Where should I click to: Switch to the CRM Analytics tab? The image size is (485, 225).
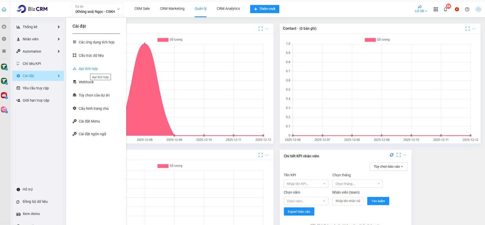pos(228,9)
